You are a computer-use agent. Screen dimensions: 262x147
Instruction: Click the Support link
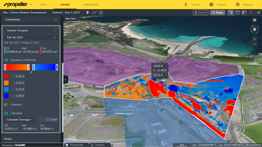pyautogui.click(x=221, y=5)
